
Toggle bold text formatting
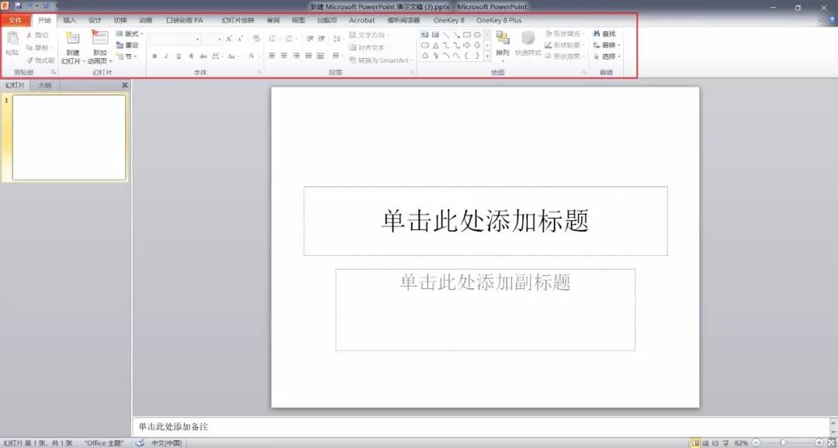point(155,54)
